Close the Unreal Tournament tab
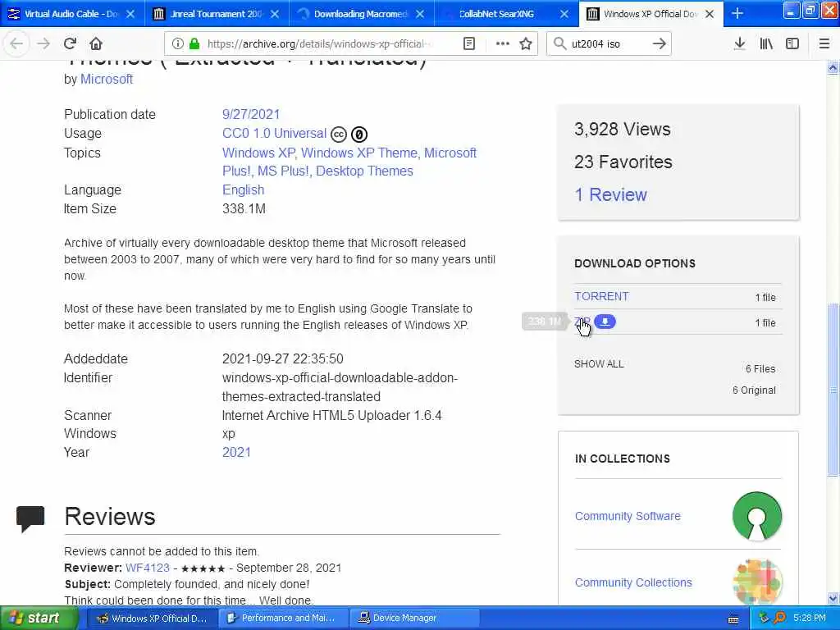This screenshot has width=840, height=630. 275,14
